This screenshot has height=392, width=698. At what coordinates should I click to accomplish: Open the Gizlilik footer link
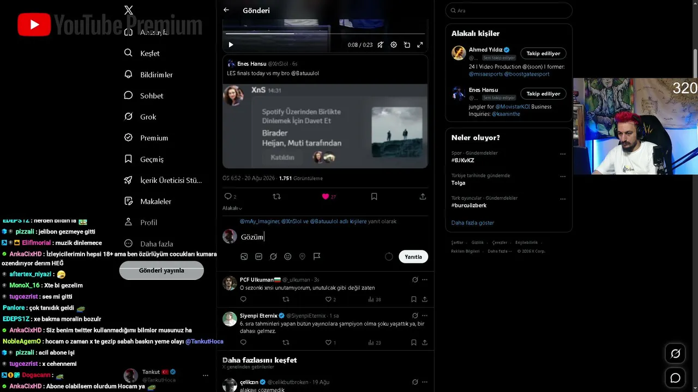click(x=478, y=242)
